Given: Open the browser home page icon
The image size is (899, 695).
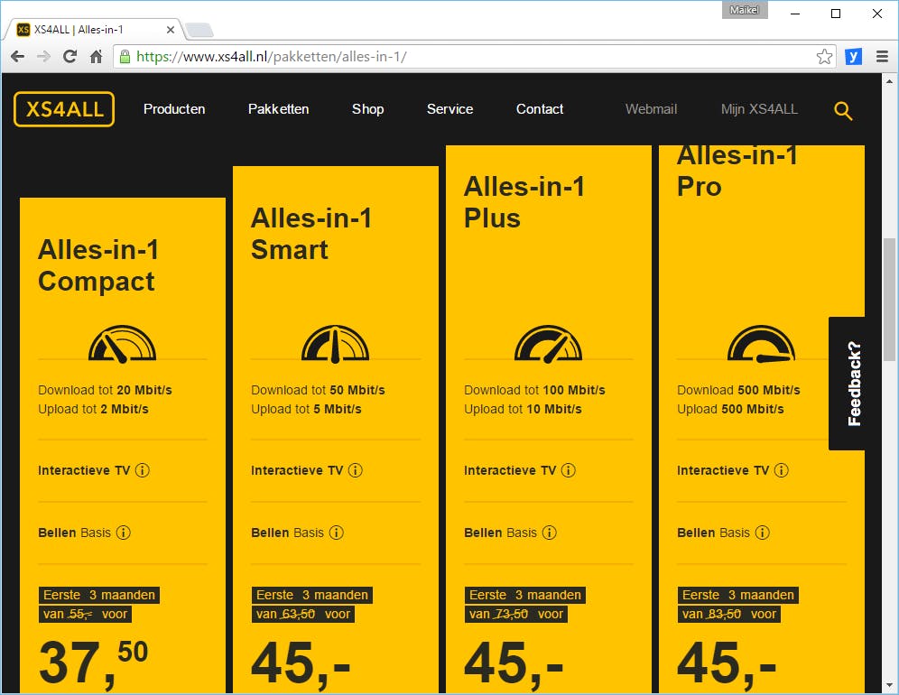Looking at the screenshot, I should click(97, 56).
